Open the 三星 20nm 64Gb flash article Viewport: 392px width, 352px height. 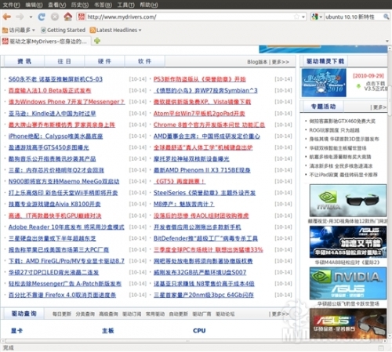(204, 295)
